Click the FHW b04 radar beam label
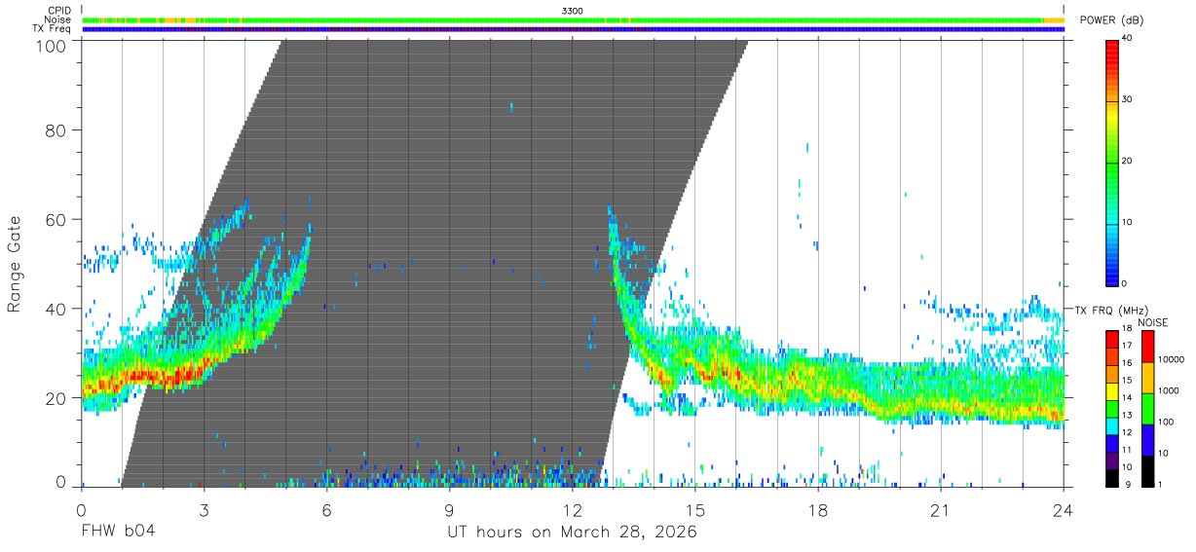This screenshot has width=1196, height=552. [x=117, y=533]
